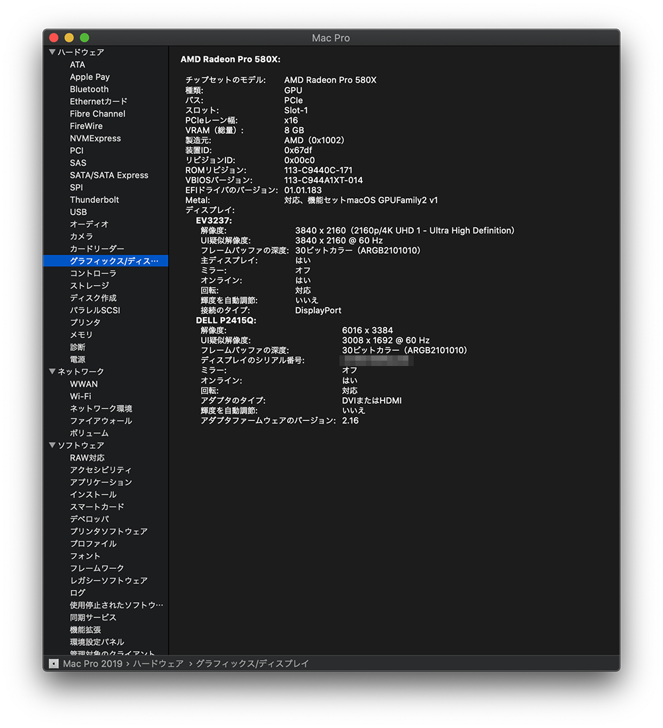
Task: Select 診断 in the sidebar
Action: (x=78, y=347)
